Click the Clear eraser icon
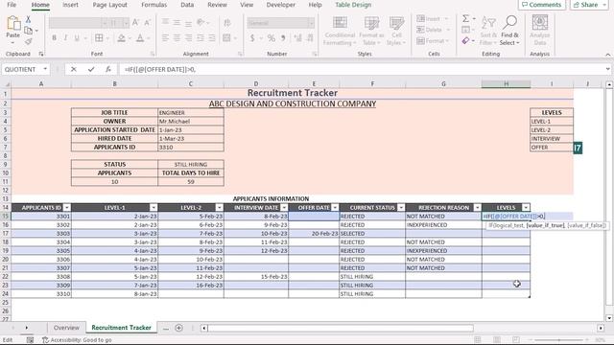This screenshot has width=614, height=345. click(465, 40)
